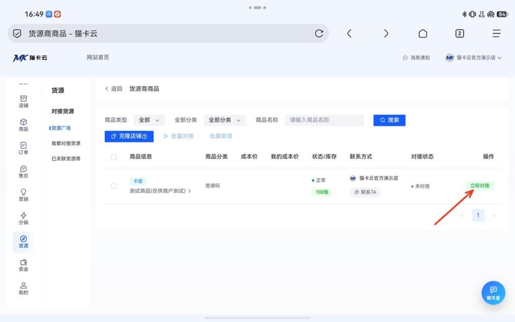The height and width of the screenshot is (322, 515).
Task: Go to 网站首页 in top navigation
Action: [x=98, y=57]
